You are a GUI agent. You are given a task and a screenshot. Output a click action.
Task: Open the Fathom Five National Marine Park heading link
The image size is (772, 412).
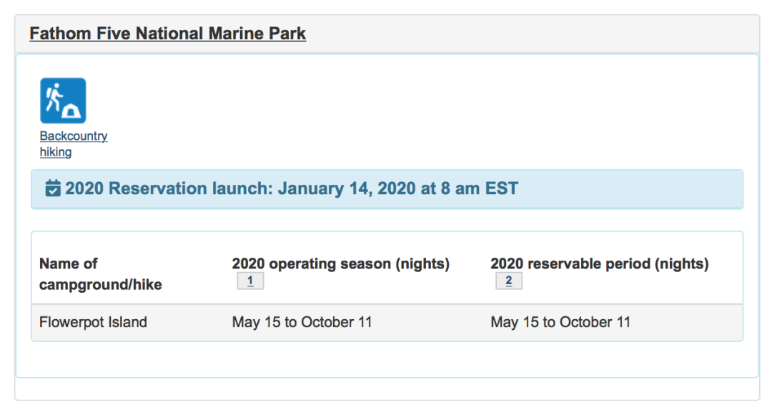(167, 34)
